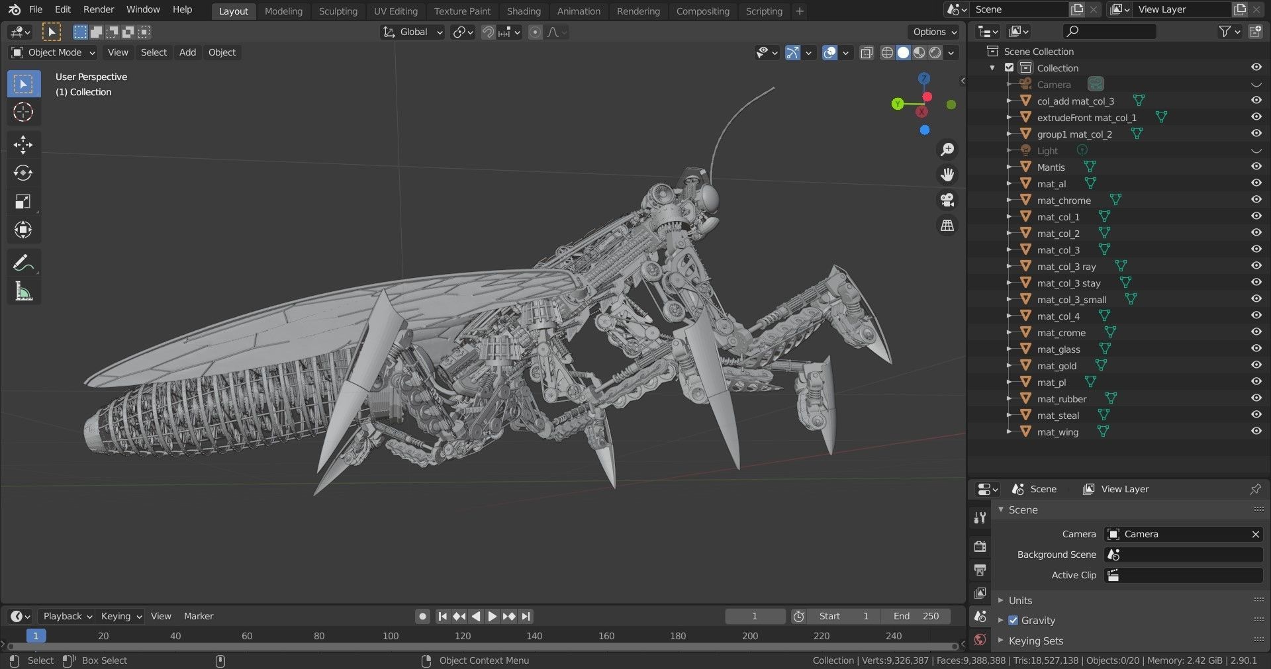1271x669 pixels.
Task: Hide the Mantis object in outliner
Action: click(1256, 167)
